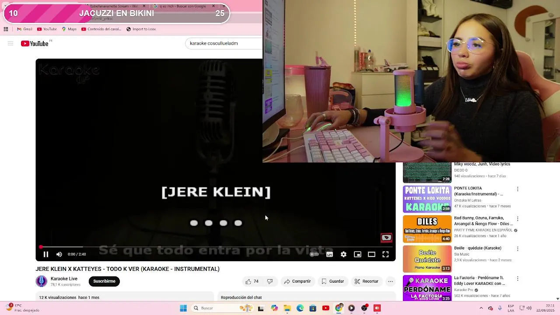Open options for Beéle quédate video
This screenshot has height=315, width=560.
(x=518, y=248)
